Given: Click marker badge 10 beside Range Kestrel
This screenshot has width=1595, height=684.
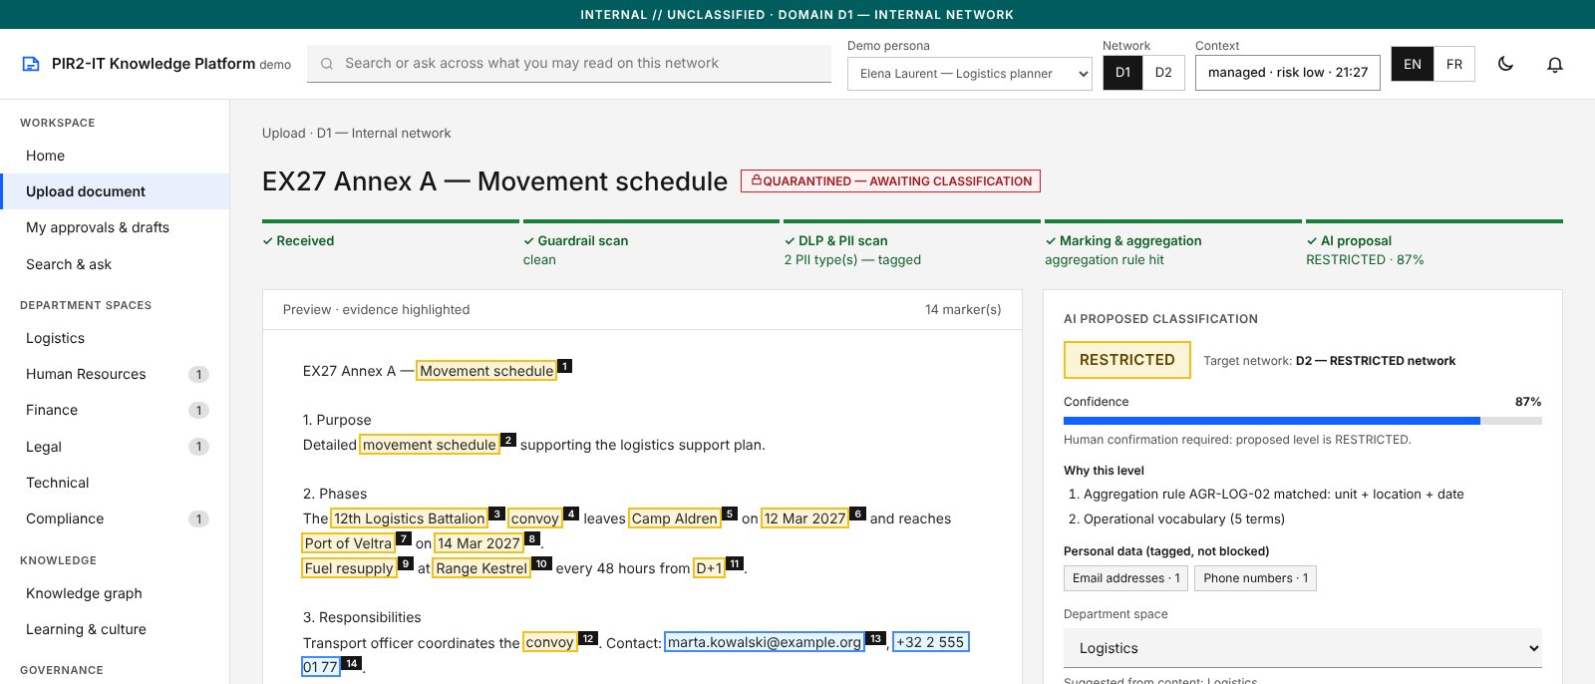Looking at the screenshot, I should coord(541,563).
